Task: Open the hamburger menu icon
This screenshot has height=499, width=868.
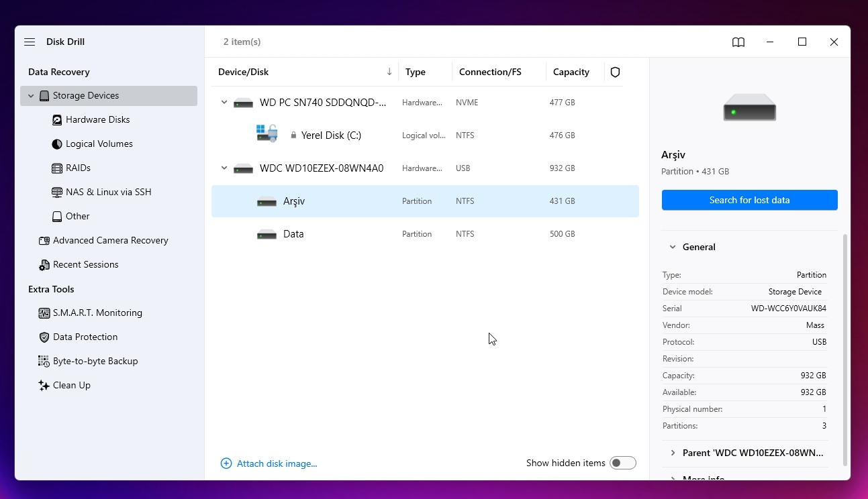Action: click(x=30, y=42)
